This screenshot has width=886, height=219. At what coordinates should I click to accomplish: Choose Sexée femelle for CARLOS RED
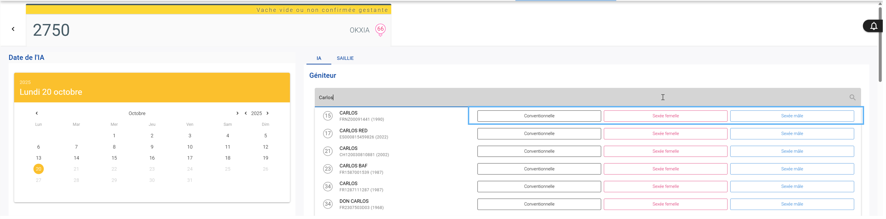pos(665,134)
